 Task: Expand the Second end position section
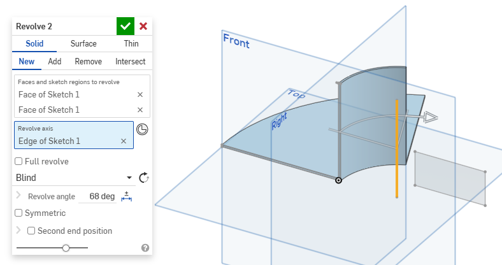click(x=18, y=230)
